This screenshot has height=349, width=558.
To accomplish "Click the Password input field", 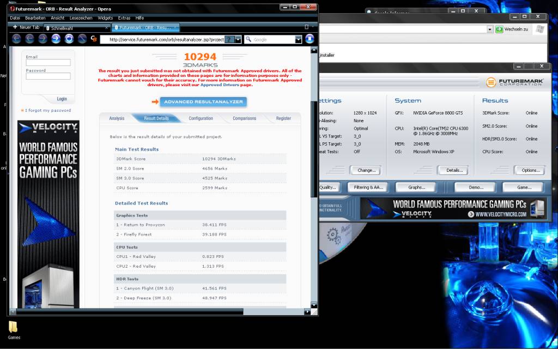I will (x=48, y=76).
